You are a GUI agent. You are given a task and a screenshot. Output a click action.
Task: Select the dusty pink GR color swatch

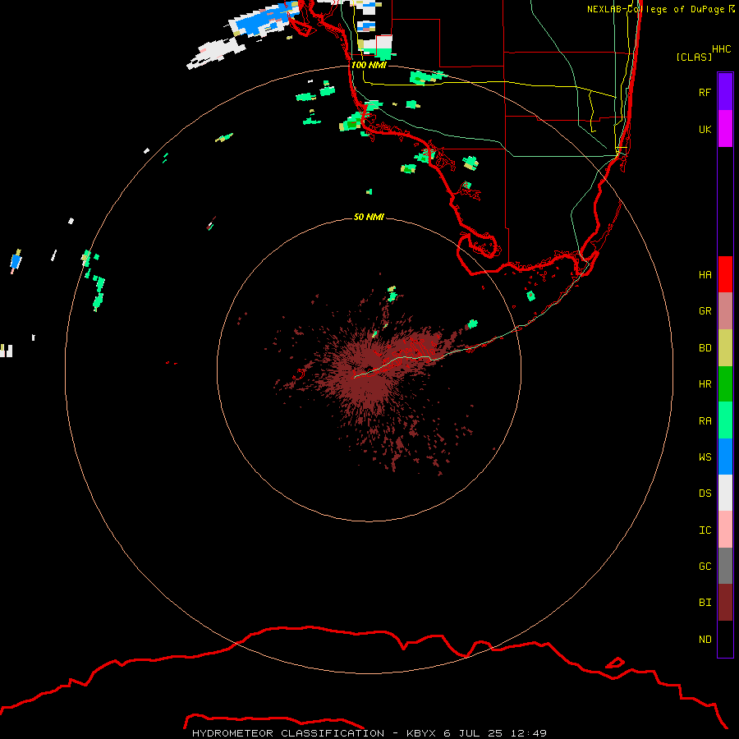(725, 311)
